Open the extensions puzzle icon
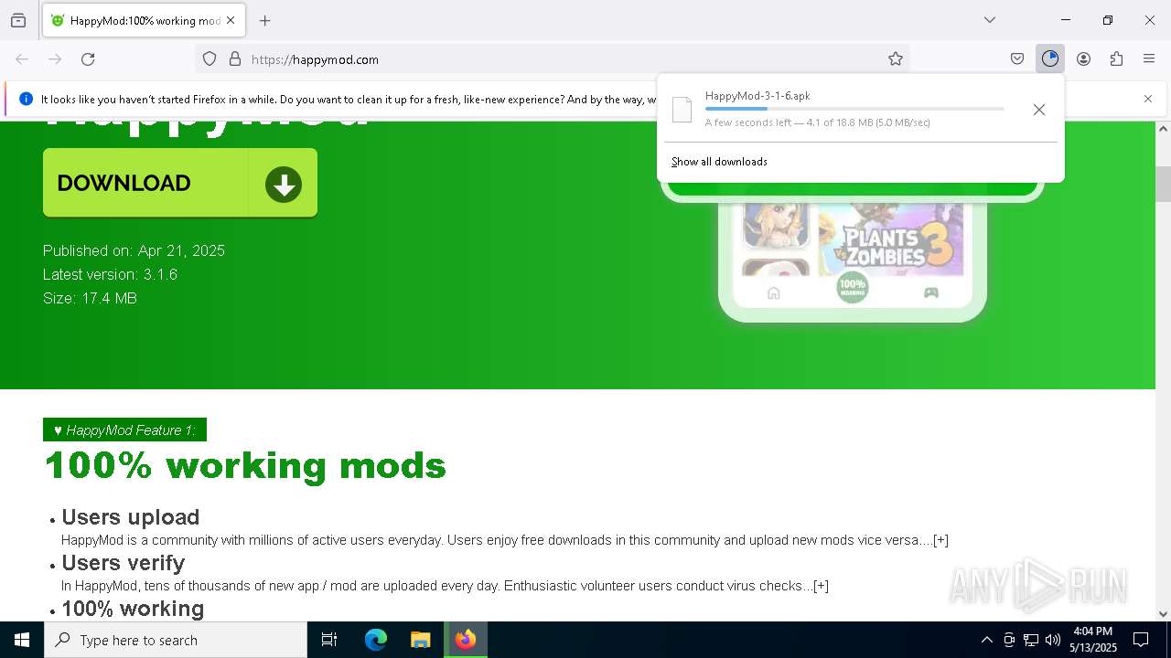This screenshot has width=1171, height=658. pos(1116,58)
